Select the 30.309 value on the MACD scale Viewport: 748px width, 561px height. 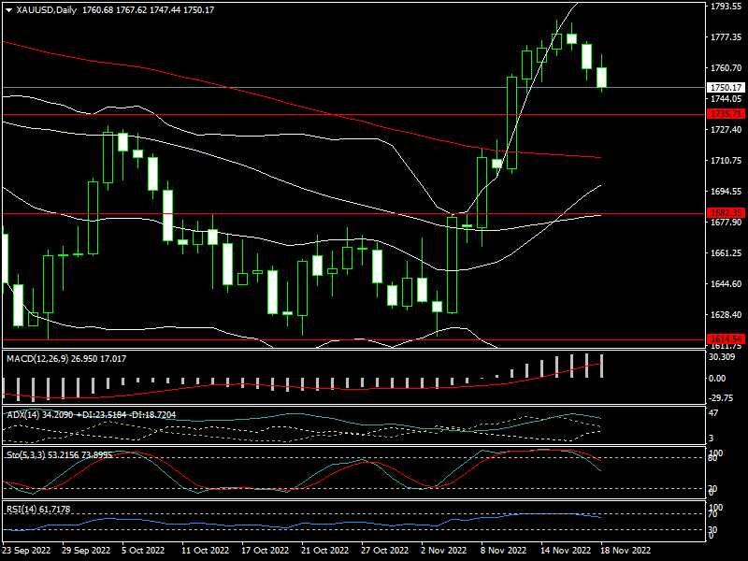(723, 357)
